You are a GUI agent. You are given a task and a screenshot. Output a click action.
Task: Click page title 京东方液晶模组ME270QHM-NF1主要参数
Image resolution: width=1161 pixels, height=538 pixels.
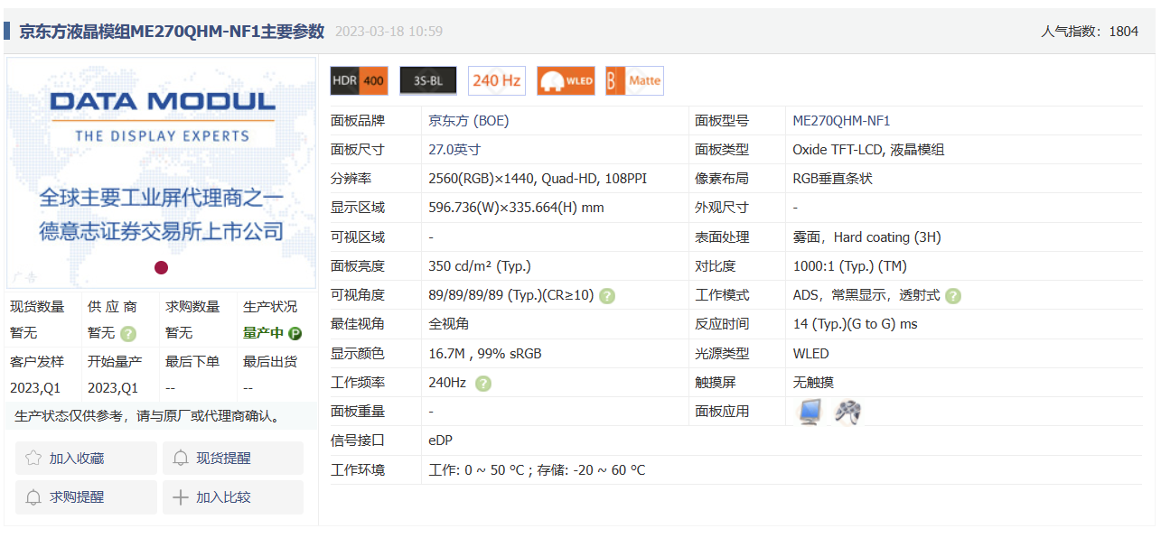click(172, 32)
